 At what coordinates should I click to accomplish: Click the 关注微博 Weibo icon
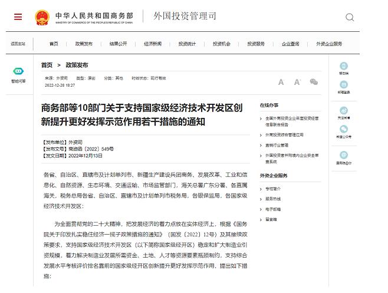tap(343, 111)
